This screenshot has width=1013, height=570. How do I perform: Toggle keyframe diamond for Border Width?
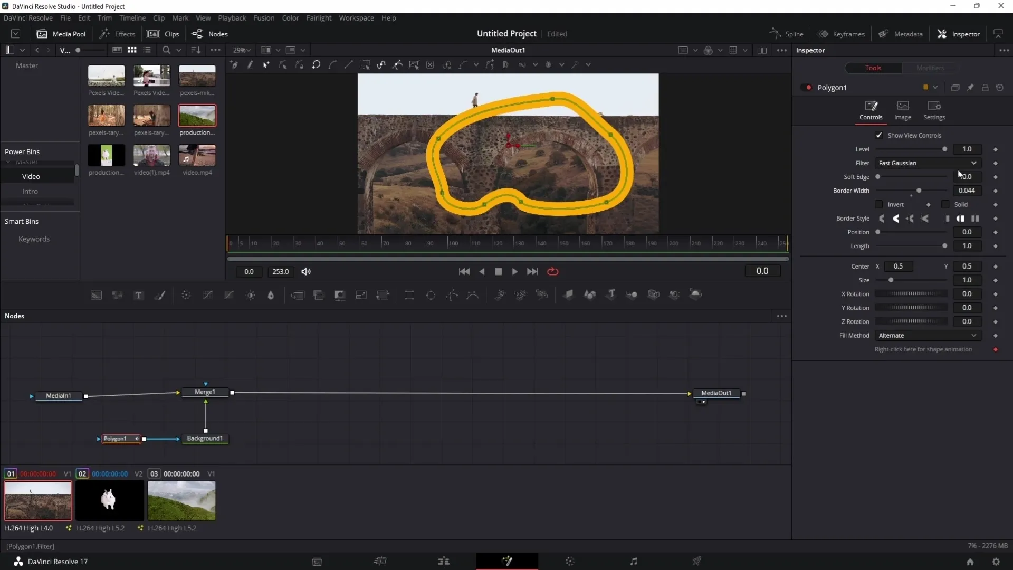pyautogui.click(x=996, y=191)
